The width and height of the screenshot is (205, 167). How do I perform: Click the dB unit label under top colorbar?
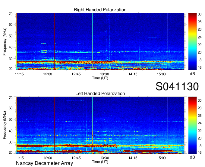tap(192, 74)
